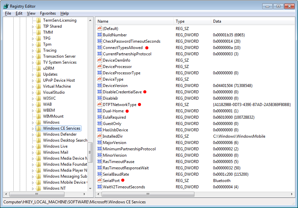Screen dimensions: 298x208
Task: Click the DeviceType string value icon
Action: (x=100, y=79)
